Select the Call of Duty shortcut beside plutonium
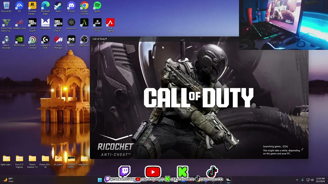Screen dimensions: 328x184 click(x=58, y=25)
